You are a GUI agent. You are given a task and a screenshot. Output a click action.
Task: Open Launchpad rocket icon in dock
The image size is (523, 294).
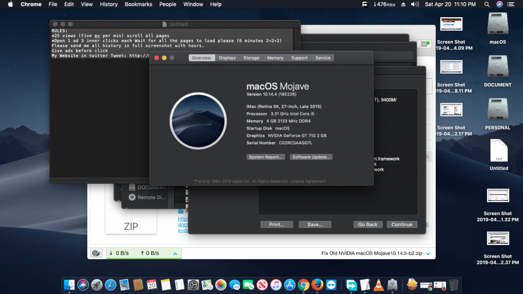pos(97,285)
